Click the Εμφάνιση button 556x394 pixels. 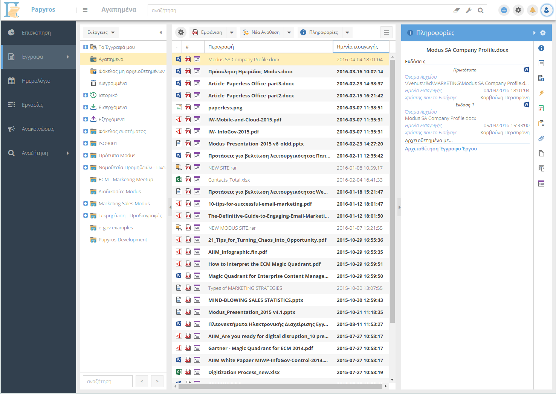[x=208, y=32]
